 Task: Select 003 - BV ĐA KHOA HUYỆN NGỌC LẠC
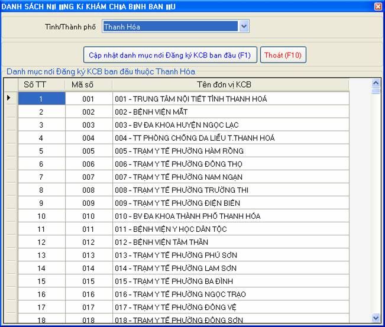pyautogui.click(x=231, y=125)
